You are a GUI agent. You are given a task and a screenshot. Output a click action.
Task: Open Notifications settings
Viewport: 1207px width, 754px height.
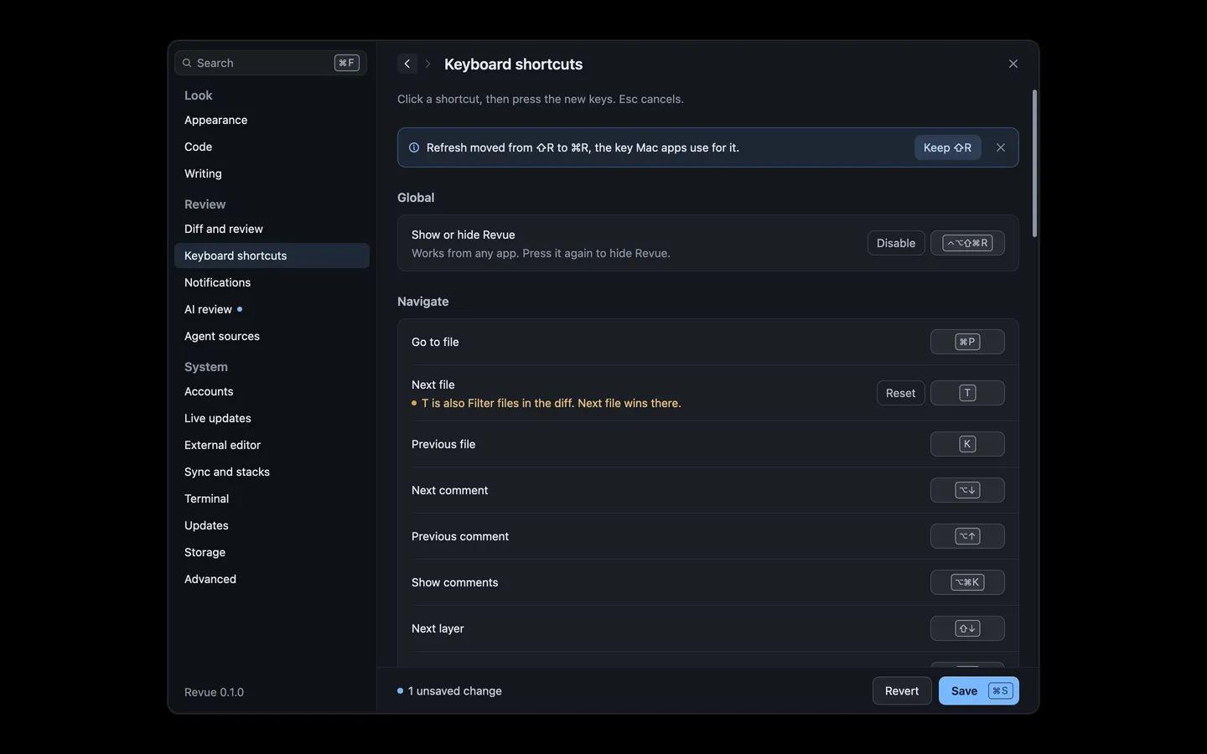(272, 282)
